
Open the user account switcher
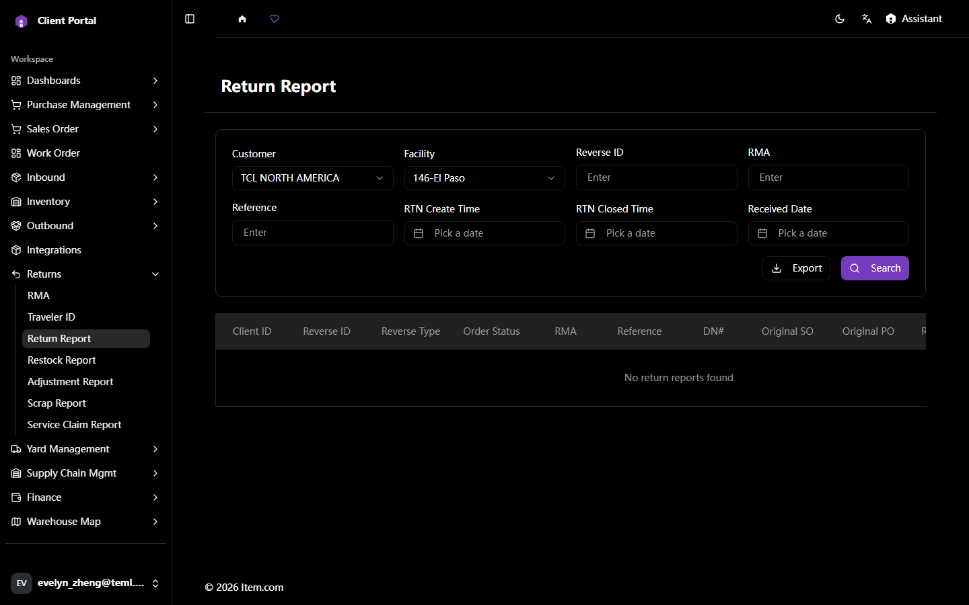[85, 583]
